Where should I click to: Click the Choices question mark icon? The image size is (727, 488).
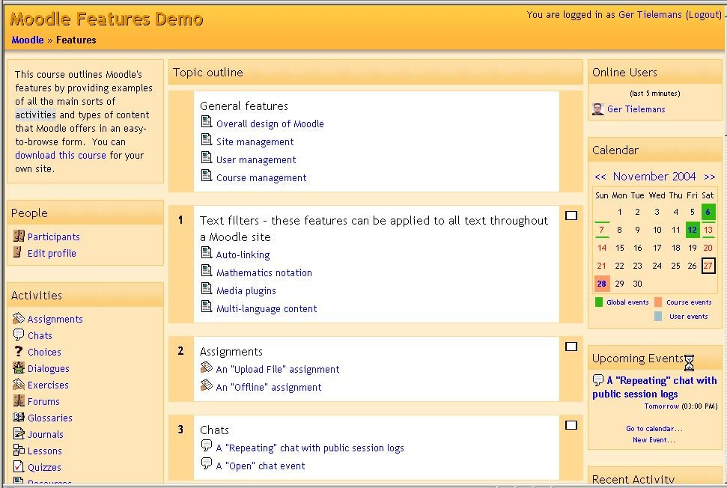[x=19, y=351]
